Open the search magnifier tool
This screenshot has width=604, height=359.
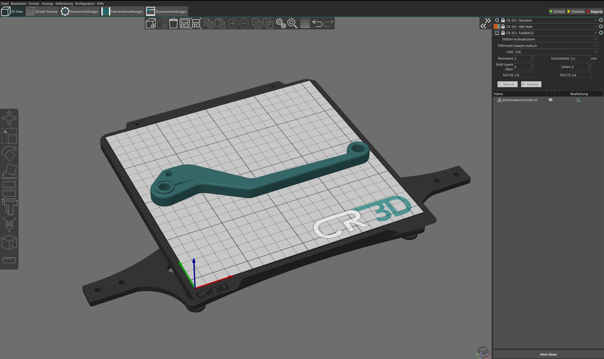pyautogui.click(x=292, y=23)
